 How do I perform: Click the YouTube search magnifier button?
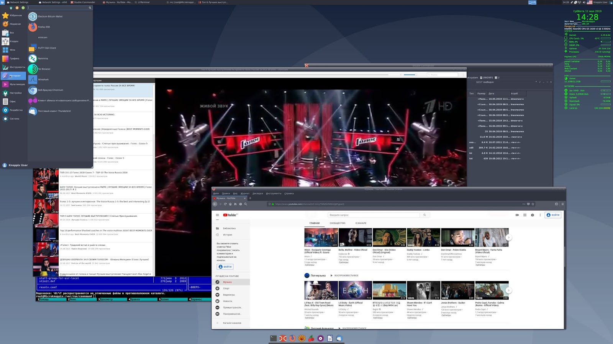tap(425, 215)
